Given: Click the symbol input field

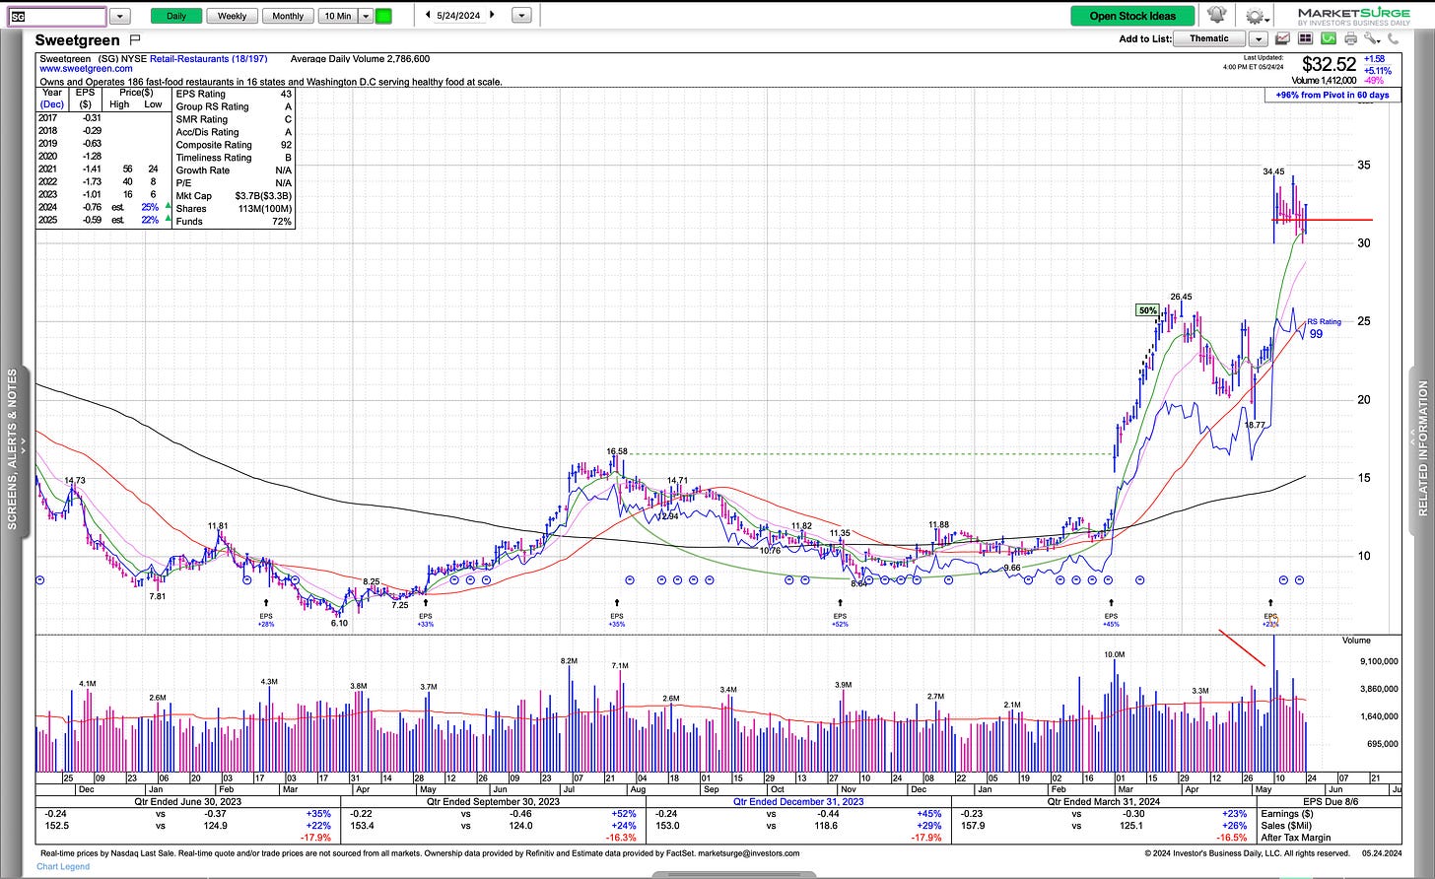Looking at the screenshot, I should (56, 16).
